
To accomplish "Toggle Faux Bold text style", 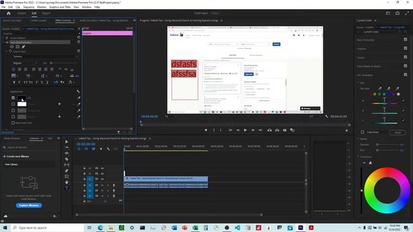I will [x=14, y=82].
